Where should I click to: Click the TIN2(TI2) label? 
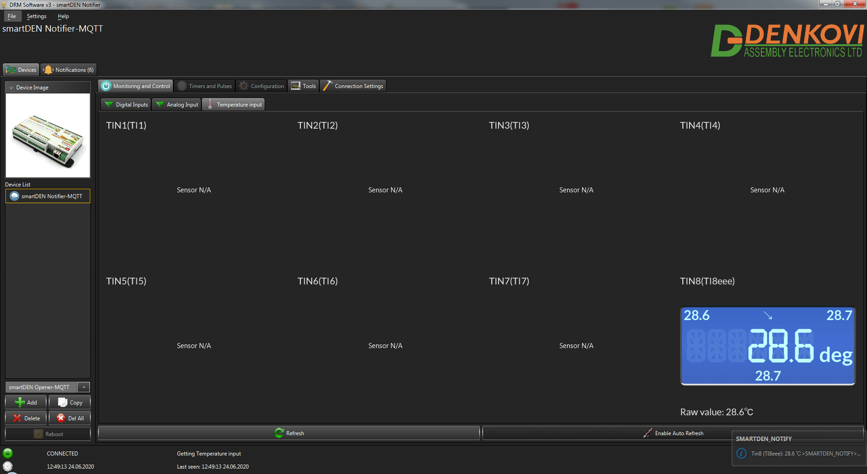(x=317, y=125)
